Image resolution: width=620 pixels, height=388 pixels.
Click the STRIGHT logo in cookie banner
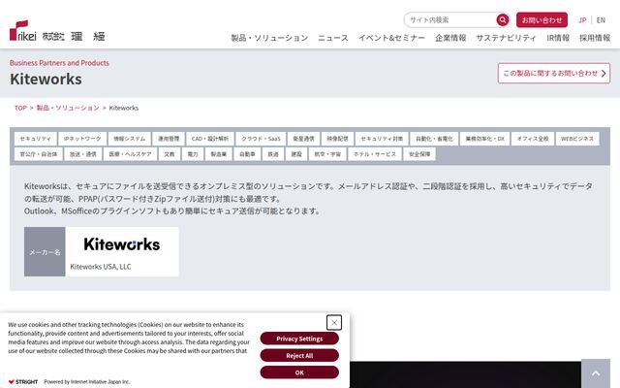click(x=23, y=381)
